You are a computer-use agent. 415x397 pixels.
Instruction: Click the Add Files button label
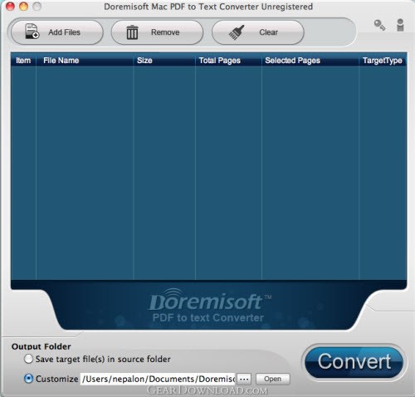(64, 32)
